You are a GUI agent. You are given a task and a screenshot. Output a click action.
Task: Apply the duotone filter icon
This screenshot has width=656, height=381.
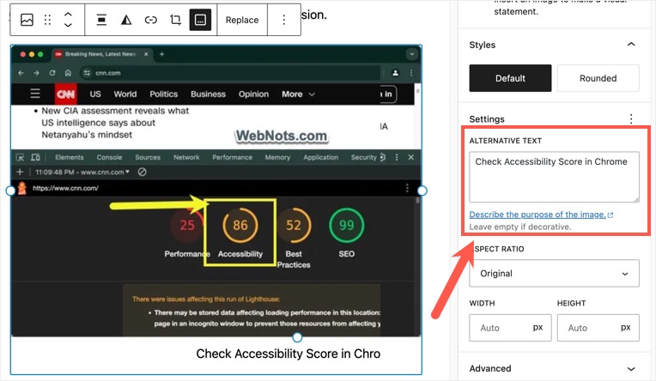126,20
